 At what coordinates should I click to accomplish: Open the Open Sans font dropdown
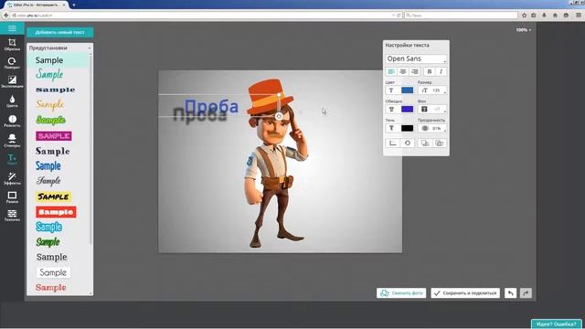tap(416, 58)
